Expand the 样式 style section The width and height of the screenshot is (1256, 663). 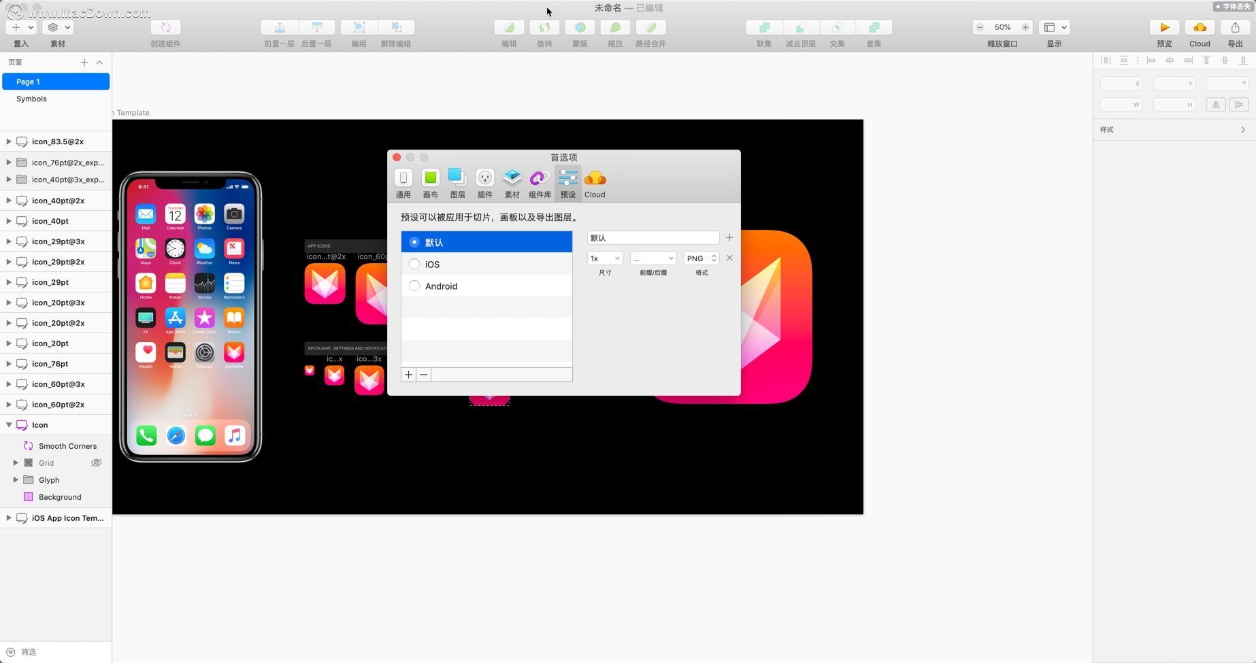[1243, 129]
